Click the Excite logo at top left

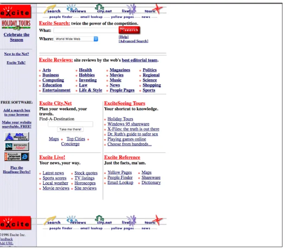15,12
